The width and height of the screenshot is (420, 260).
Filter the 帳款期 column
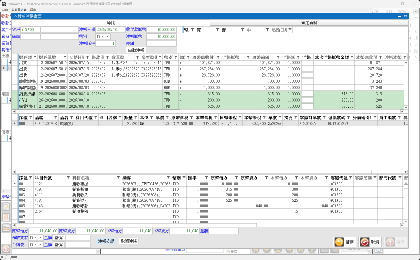tap(107, 57)
